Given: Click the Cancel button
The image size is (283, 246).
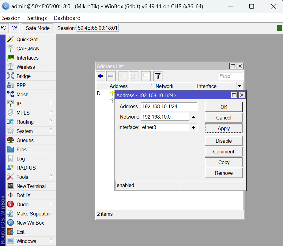Looking at the screenshot, I should point(224,118).
